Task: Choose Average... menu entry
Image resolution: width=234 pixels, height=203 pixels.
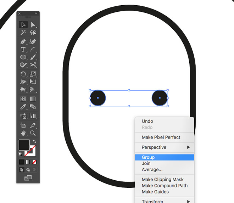Action: click(165, 170)
